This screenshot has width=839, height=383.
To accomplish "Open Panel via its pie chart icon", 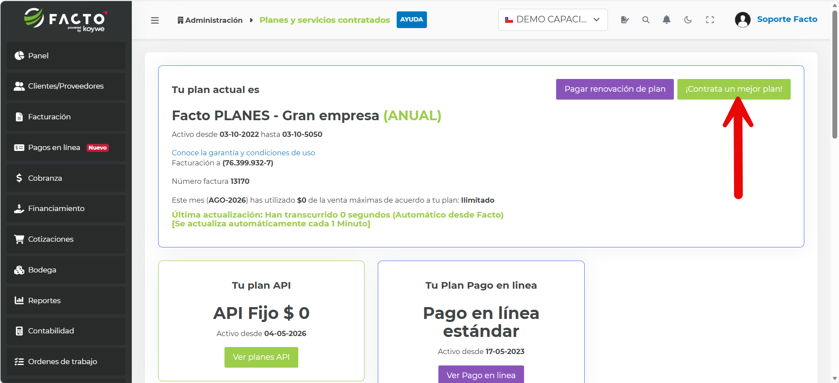I will pos(19,56).
